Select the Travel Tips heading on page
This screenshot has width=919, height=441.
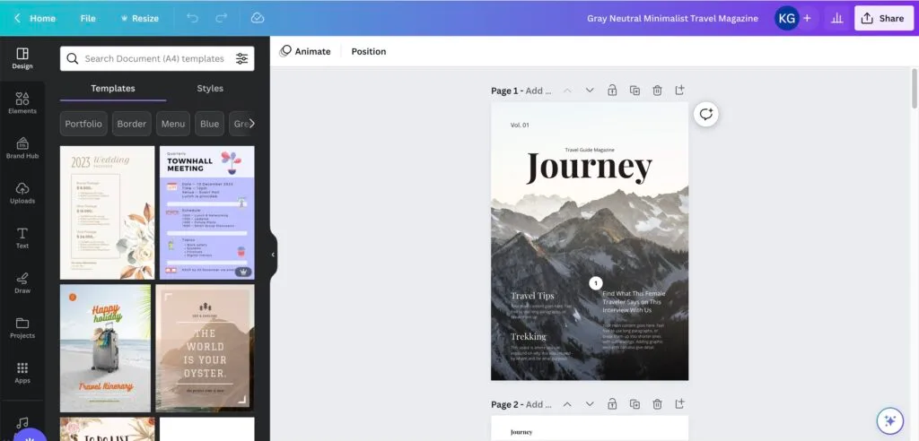(x=532, y=296)
